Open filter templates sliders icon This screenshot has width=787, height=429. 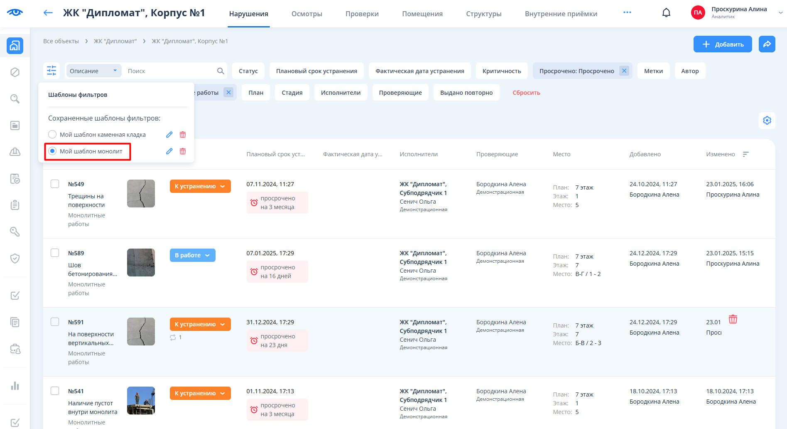51,71
